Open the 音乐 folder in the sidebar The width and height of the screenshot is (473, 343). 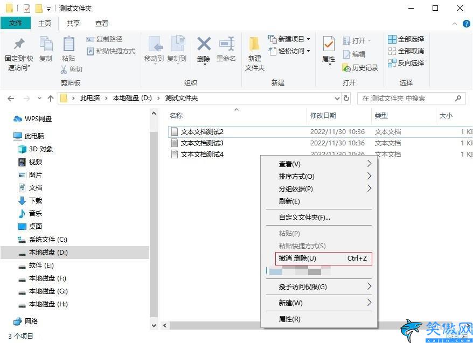(30, 214)
